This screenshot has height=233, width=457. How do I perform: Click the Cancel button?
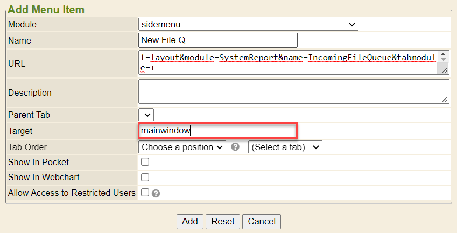[x=262, y=221]
